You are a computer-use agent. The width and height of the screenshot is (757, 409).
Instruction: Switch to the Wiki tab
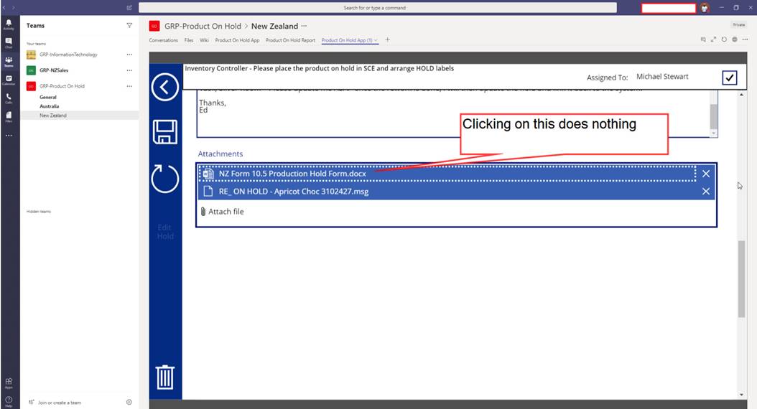click(204, 40)
